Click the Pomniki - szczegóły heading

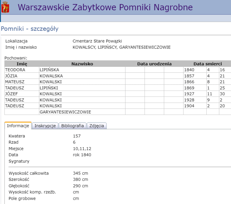tap(29, 29)
